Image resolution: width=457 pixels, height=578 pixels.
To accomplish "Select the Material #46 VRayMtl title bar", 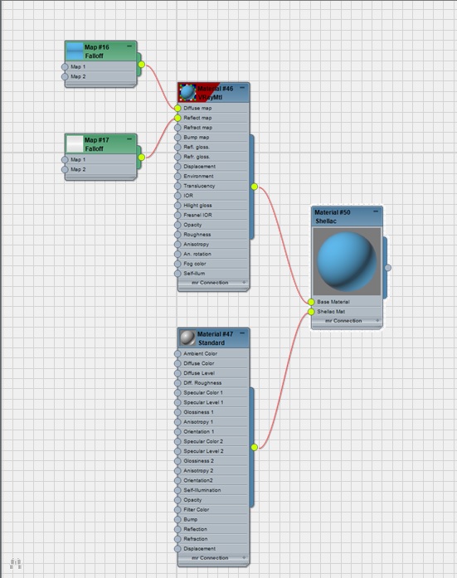I will [216, 93].
